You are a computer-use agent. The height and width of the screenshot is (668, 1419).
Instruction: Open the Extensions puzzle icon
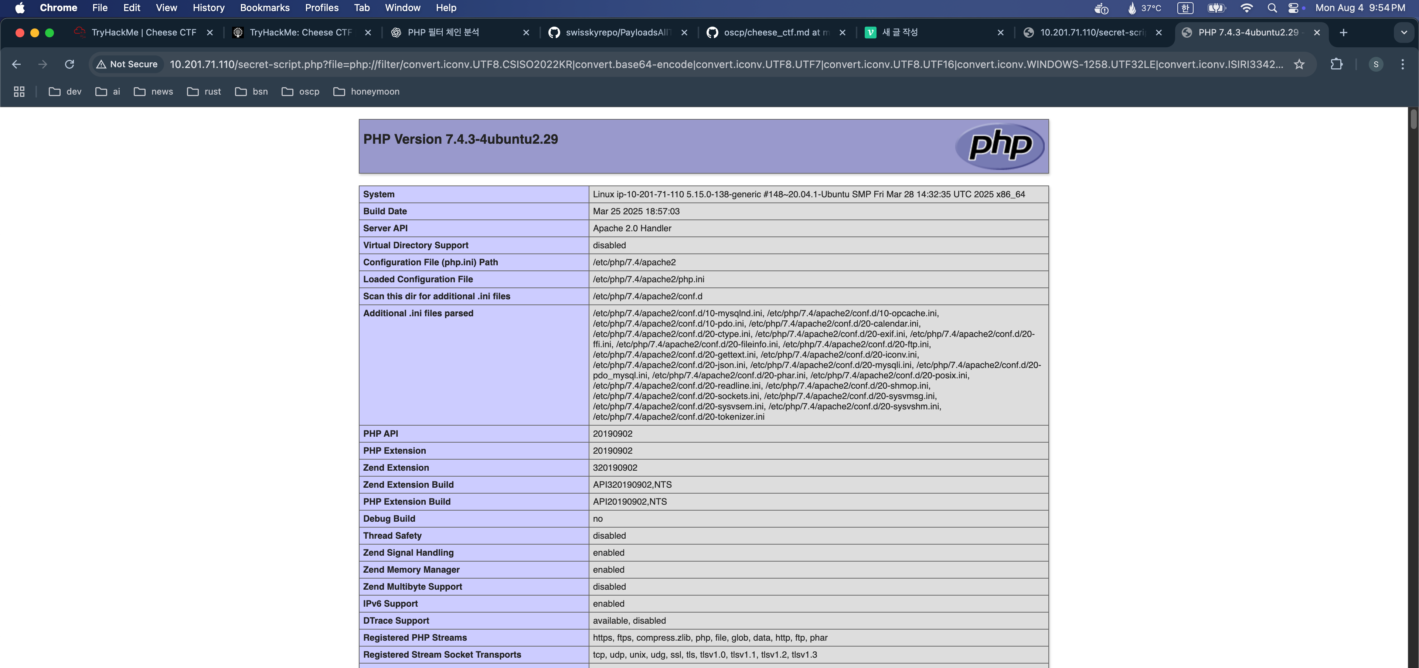coord(1336,64)
